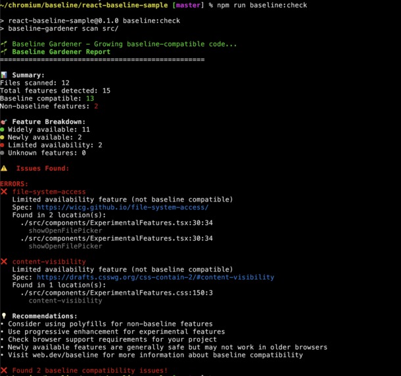Click 'Check browser support requirements' recommendation
401x376 pixels.
(x=112, y=339)
